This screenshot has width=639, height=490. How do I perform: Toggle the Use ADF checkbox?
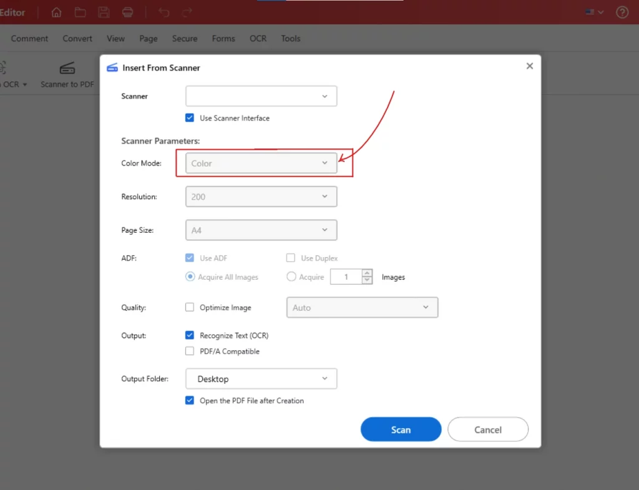pos(190,258)
